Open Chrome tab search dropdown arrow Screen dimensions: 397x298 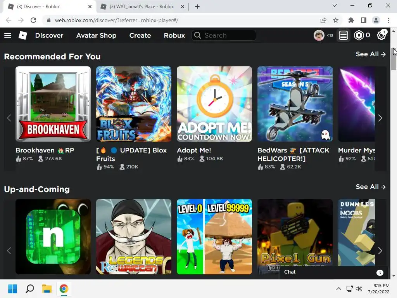click(335, 5)
